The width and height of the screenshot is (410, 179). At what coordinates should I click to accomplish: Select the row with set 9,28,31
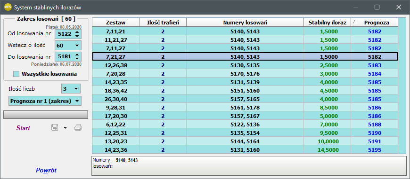pyautogui.click(x=245, y=107)
